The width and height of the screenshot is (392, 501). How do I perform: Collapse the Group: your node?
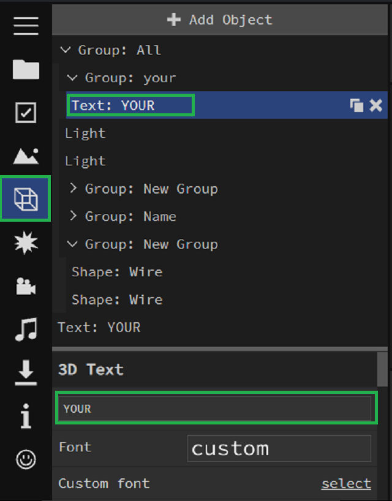[73, 78]
